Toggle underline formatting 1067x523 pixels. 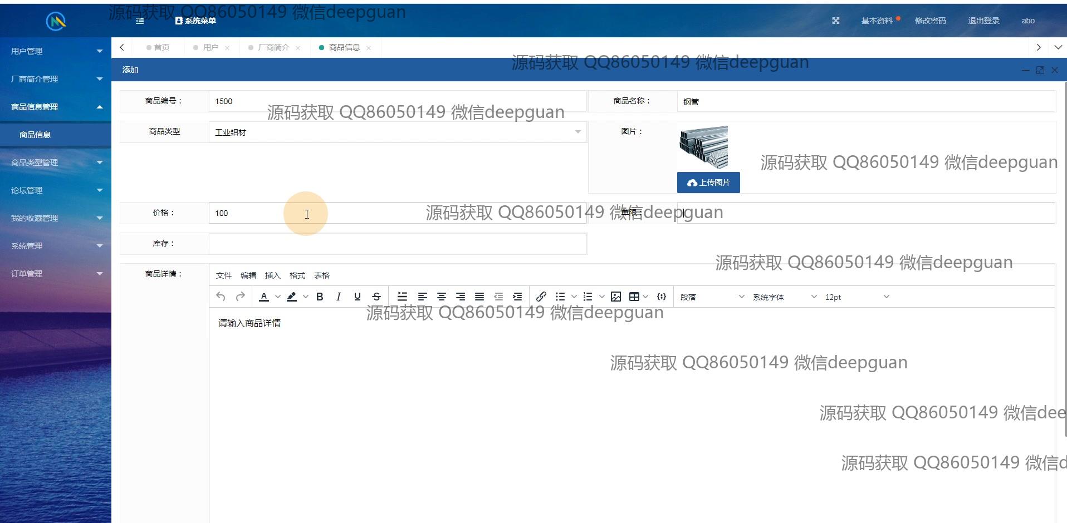tap(357, 297)
